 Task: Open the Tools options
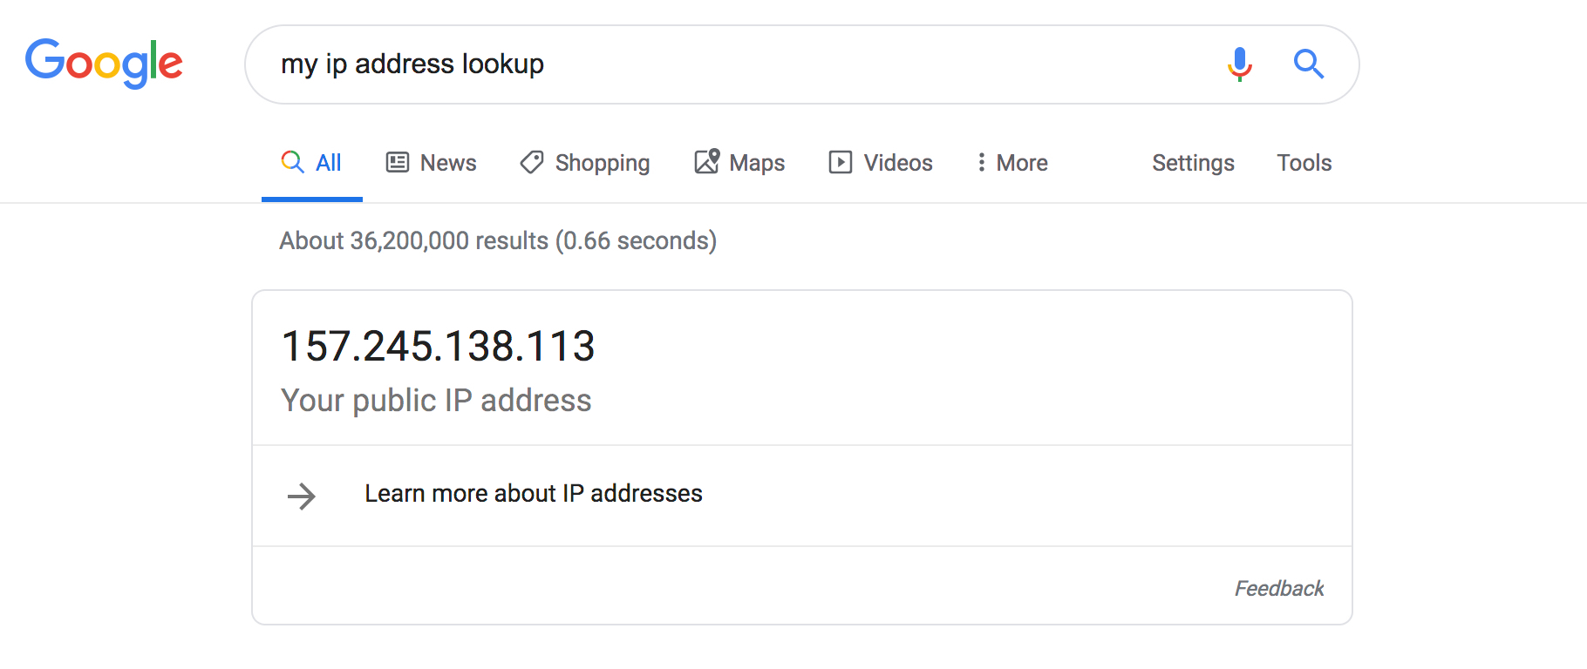1304,163
